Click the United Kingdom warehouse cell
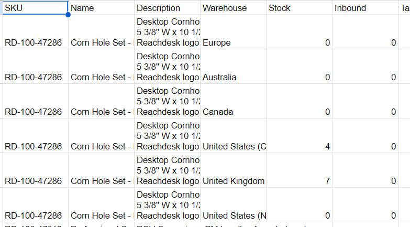The height and width of the screenshot is (227, 410). [x=233, y=181]
